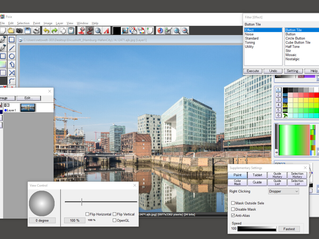
Task: Switch to the Tablet tab
Action: coord(257,175)
